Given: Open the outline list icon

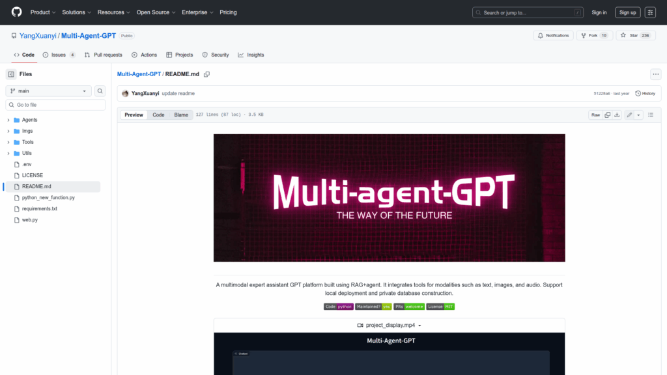Looking at the screenshot, I should [650, 115].
